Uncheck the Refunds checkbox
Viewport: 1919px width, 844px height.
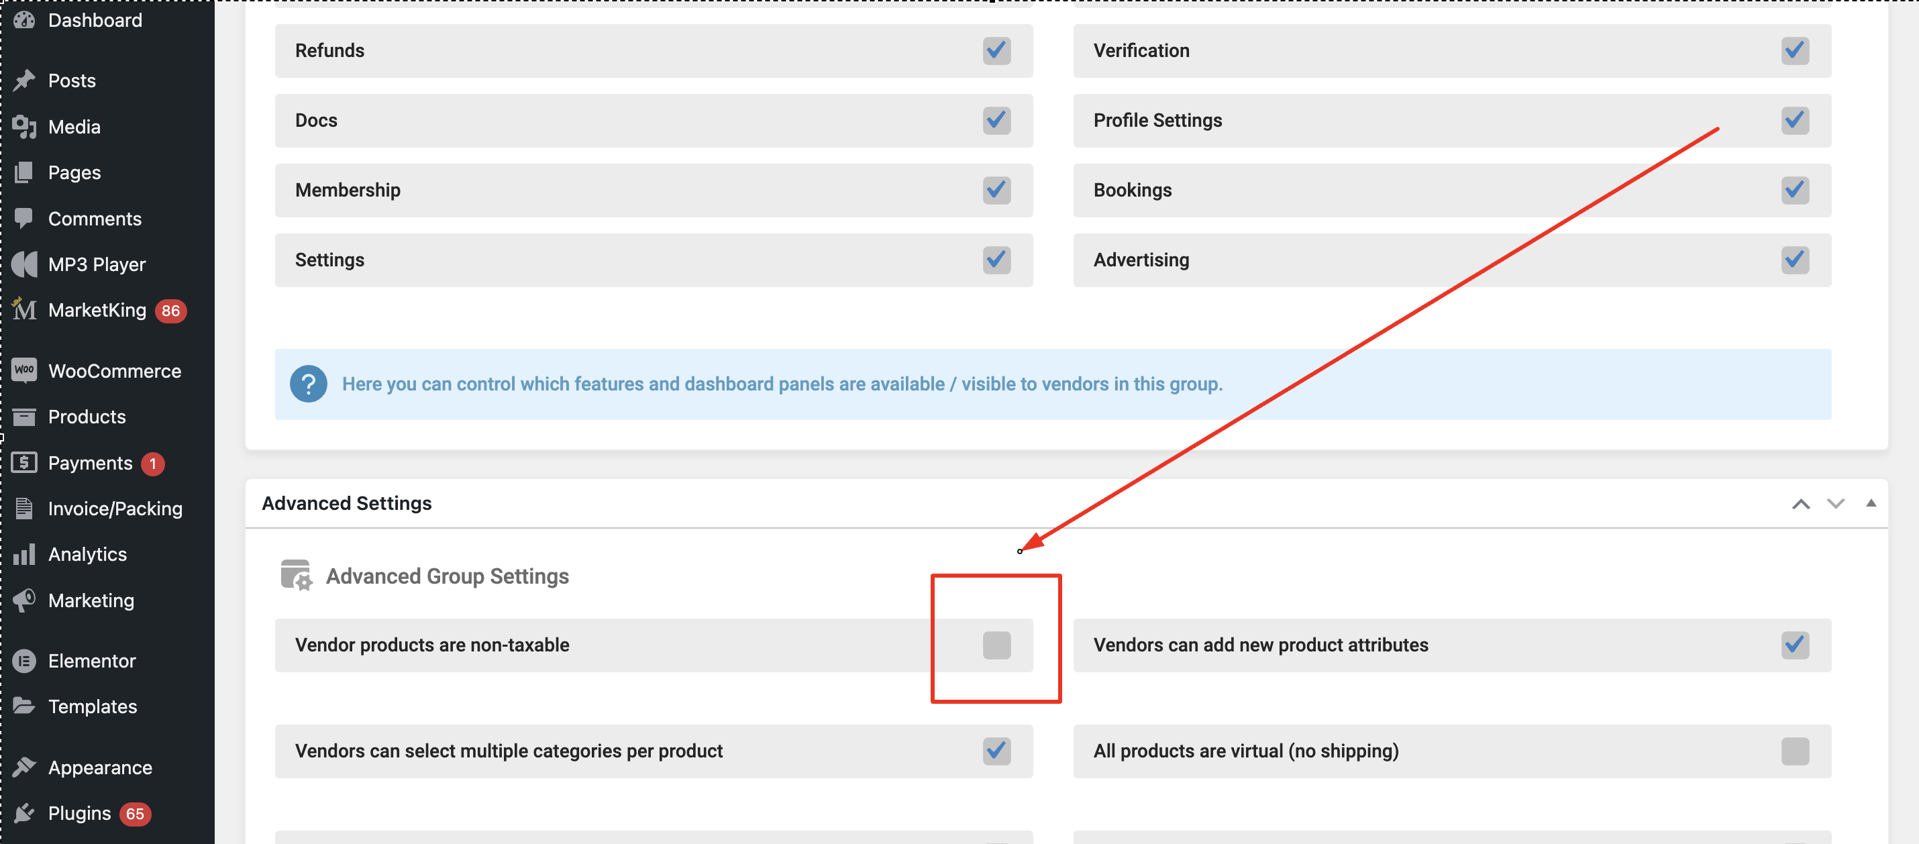click(996, 51)
